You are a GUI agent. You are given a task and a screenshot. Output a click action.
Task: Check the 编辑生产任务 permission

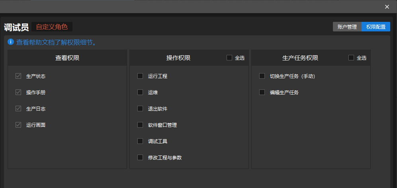262,92
